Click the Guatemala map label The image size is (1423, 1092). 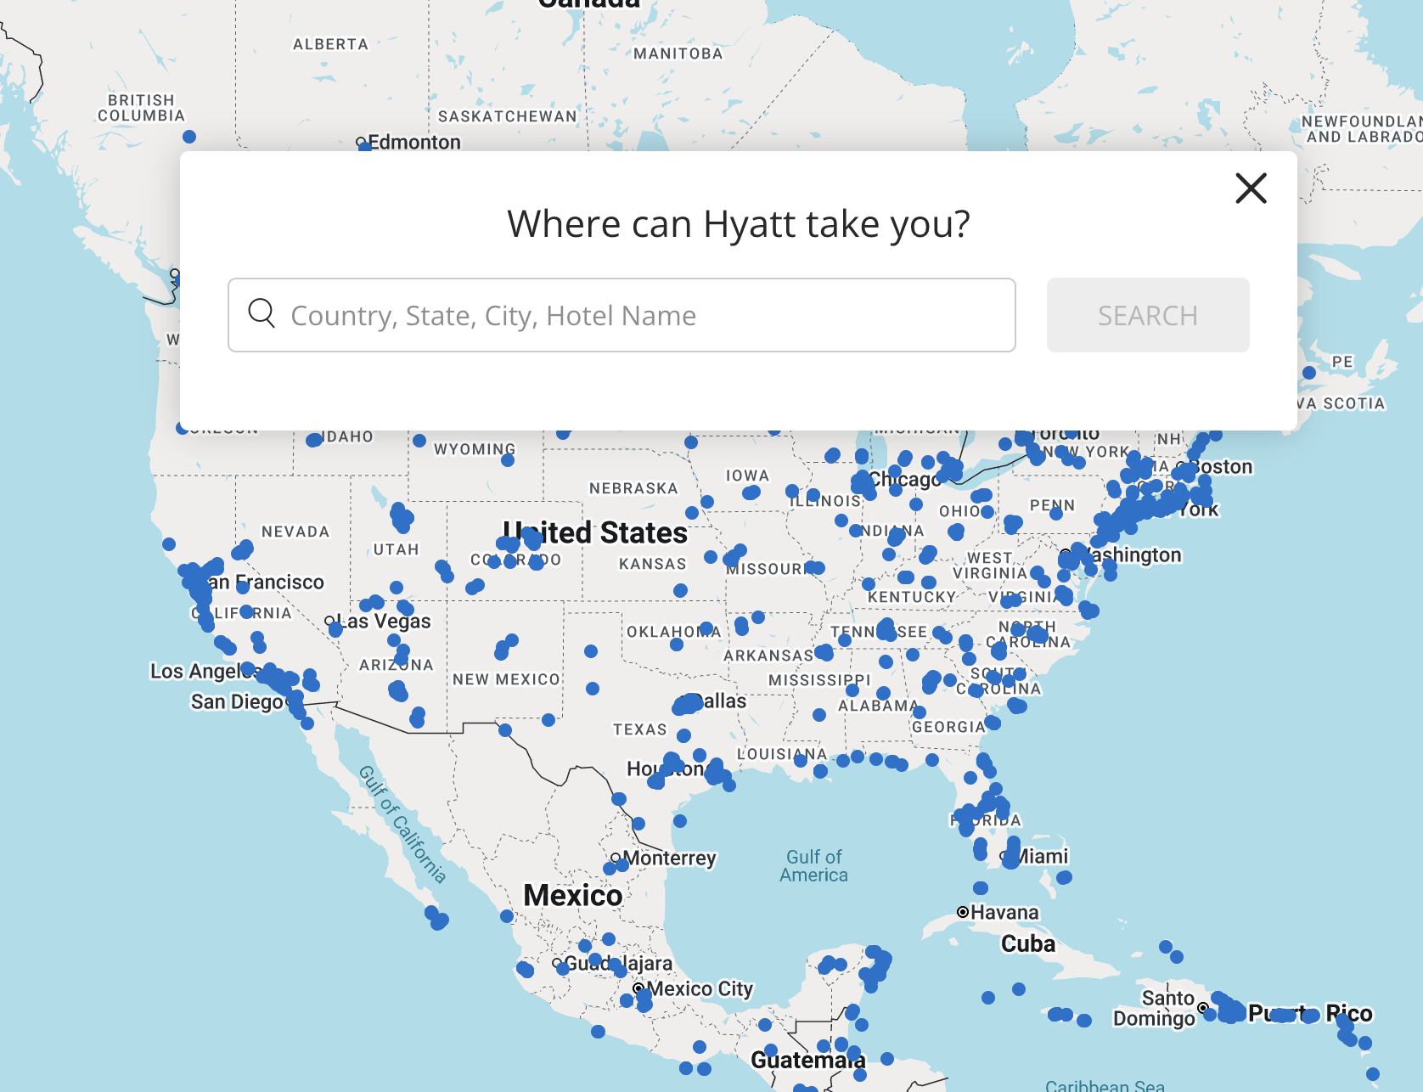(808, 1060)
